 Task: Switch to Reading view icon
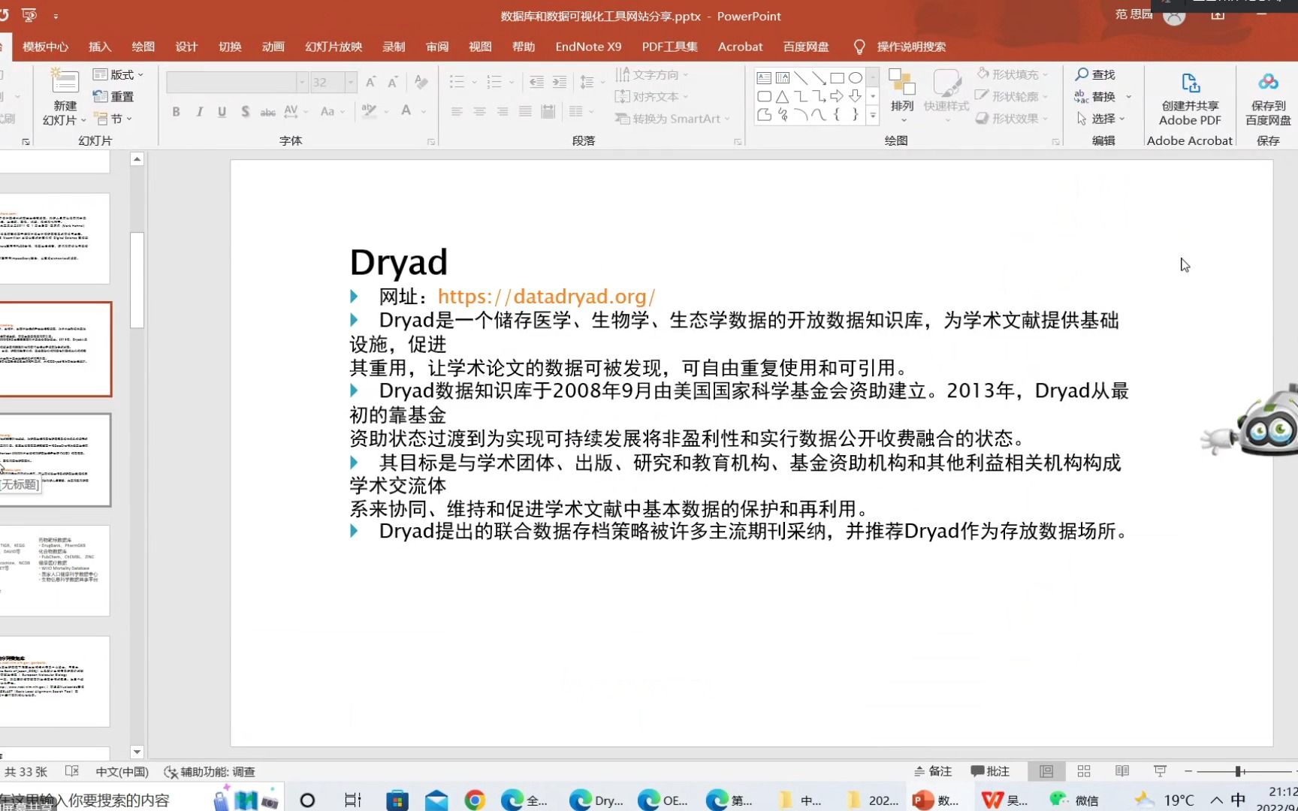(1122, 771)
